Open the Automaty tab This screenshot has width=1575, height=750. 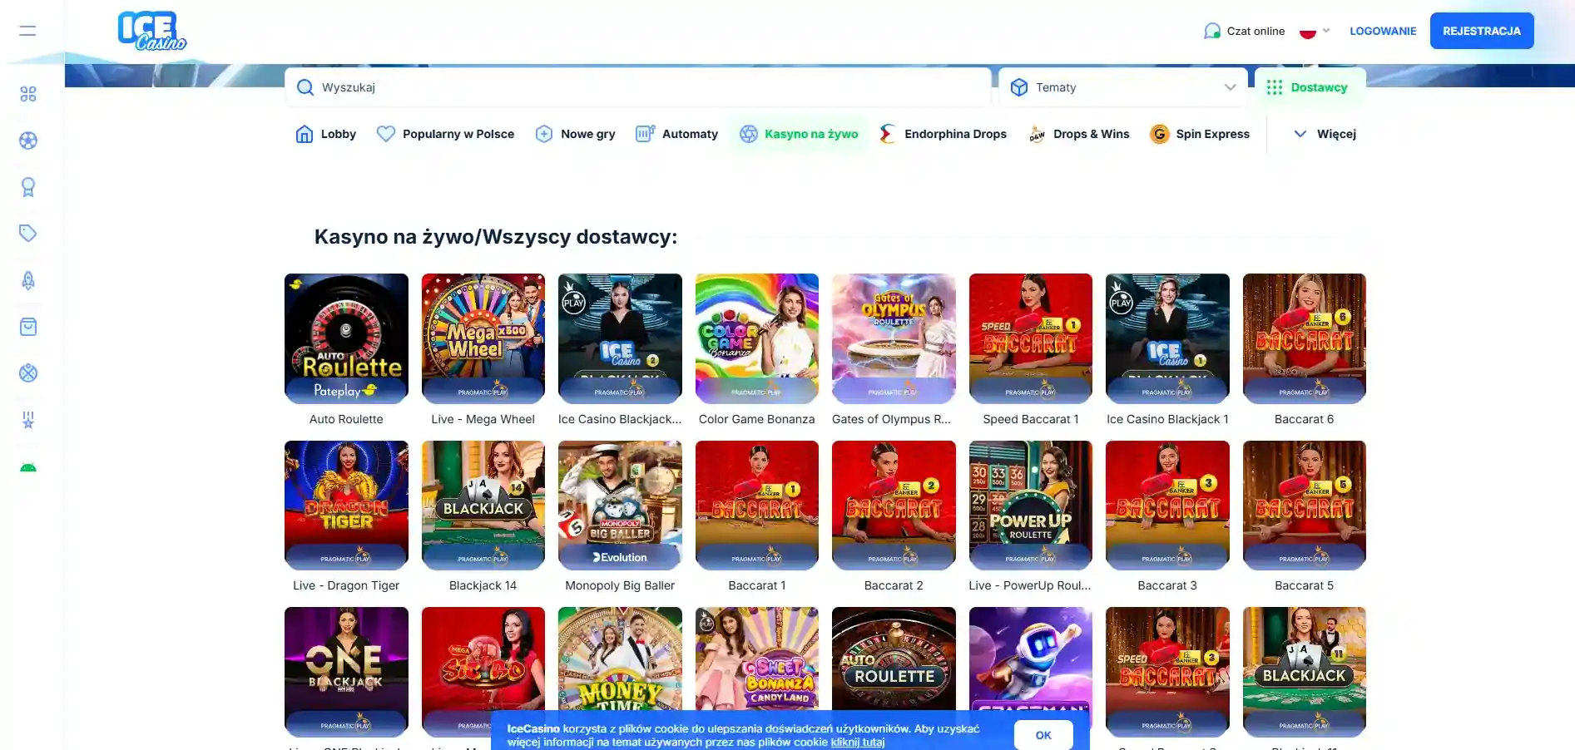point(676,134)
